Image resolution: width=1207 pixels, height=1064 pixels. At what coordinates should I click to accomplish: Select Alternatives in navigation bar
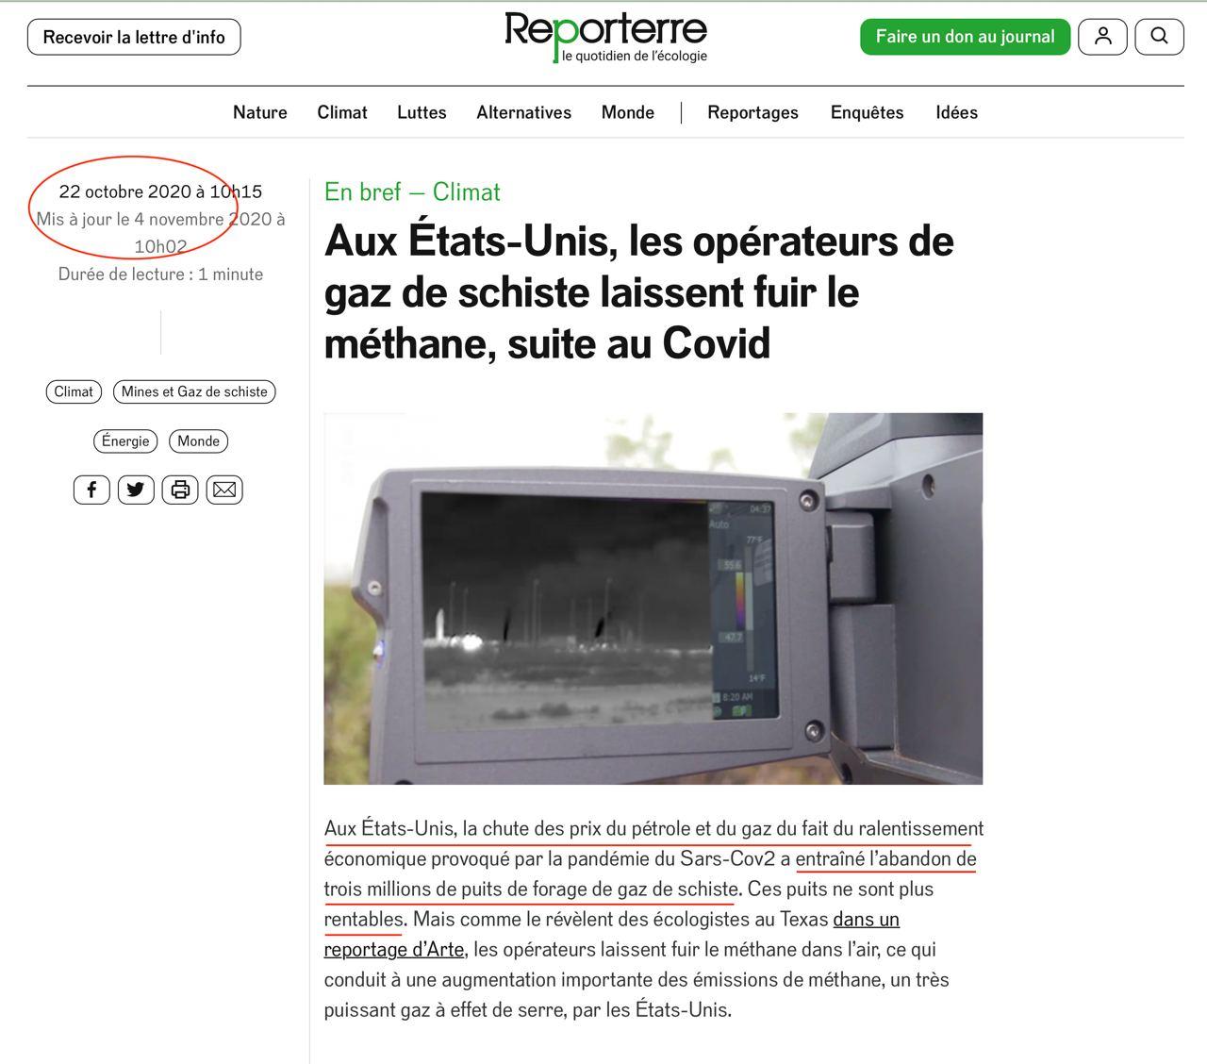(x=523, y=112)
